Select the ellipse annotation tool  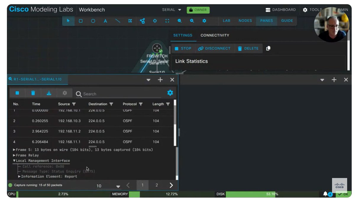tap(93, 21)
